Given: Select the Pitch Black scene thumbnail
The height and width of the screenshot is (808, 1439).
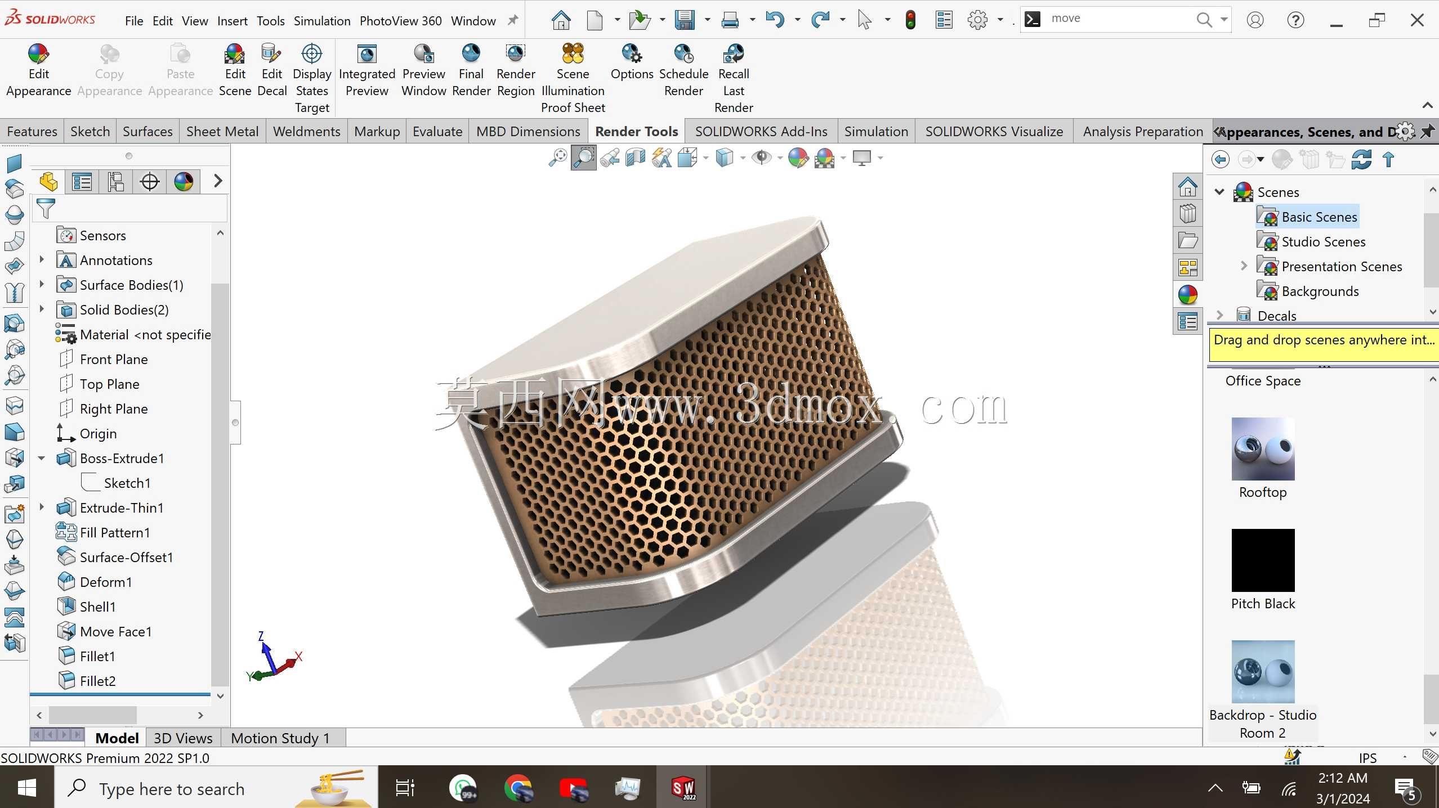Looking at the screenshot, I should tap(1263, 560).
